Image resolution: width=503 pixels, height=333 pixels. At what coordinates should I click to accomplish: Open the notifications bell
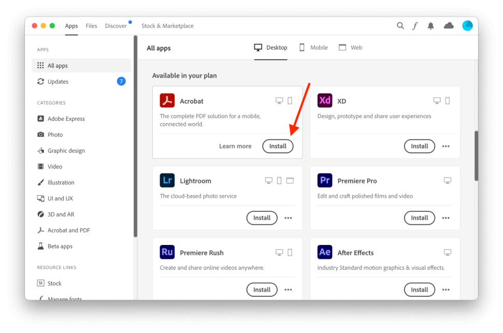pyautogui.click(x=430, y=26)
